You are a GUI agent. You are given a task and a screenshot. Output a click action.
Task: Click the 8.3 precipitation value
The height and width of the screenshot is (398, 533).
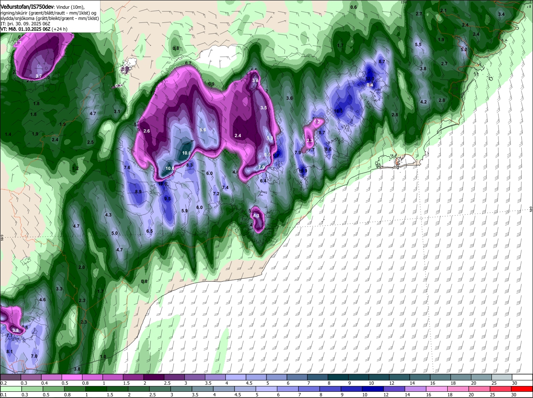click(190, 165)
